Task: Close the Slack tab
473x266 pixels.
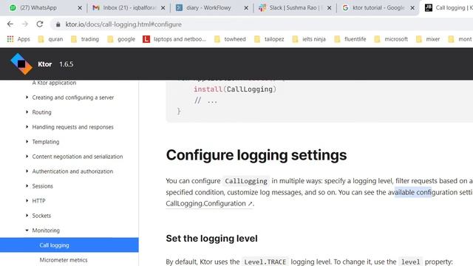Action: click(x=329, y=8)
